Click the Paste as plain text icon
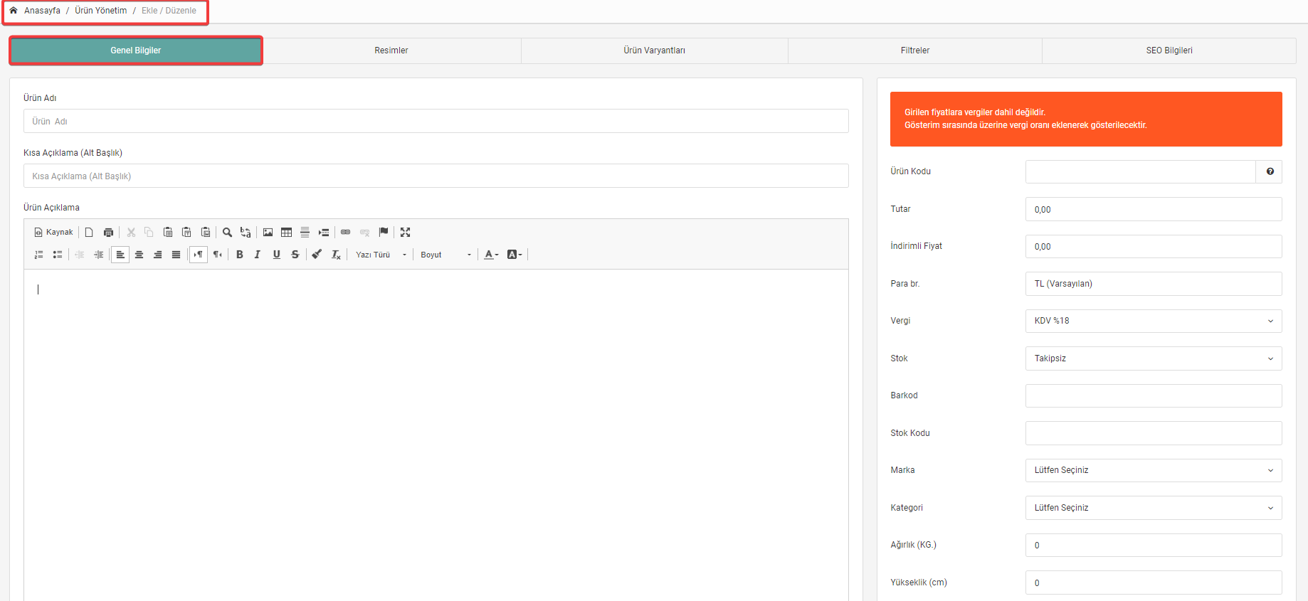Screen dimensions: 1308x601 (186, 233)
